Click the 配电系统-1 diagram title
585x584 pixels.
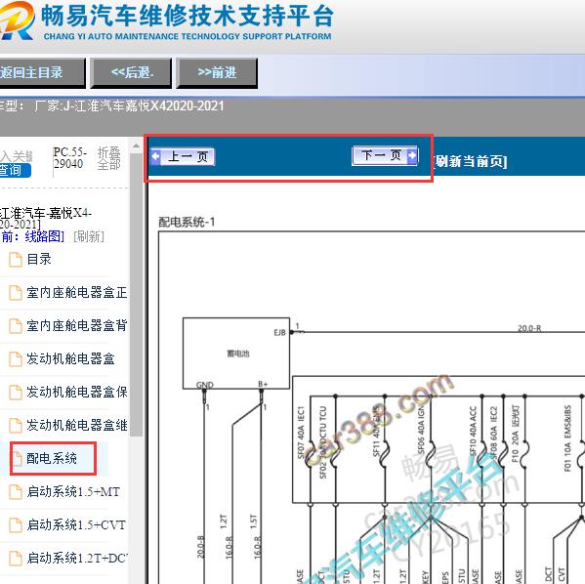[187, 222]
